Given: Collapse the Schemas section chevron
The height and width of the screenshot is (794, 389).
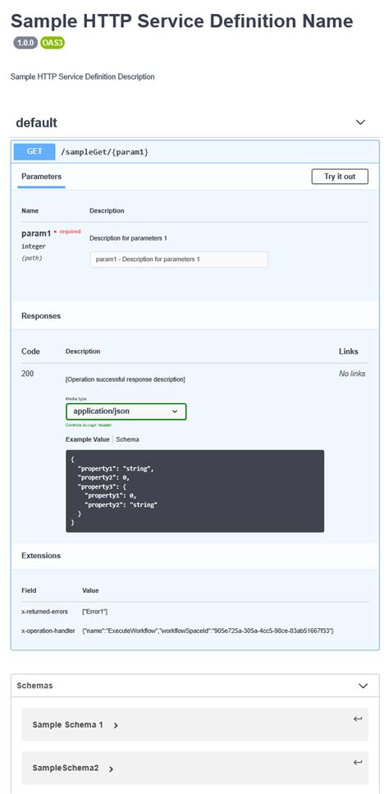Looking at the screenshot, I should pos(363,686).
